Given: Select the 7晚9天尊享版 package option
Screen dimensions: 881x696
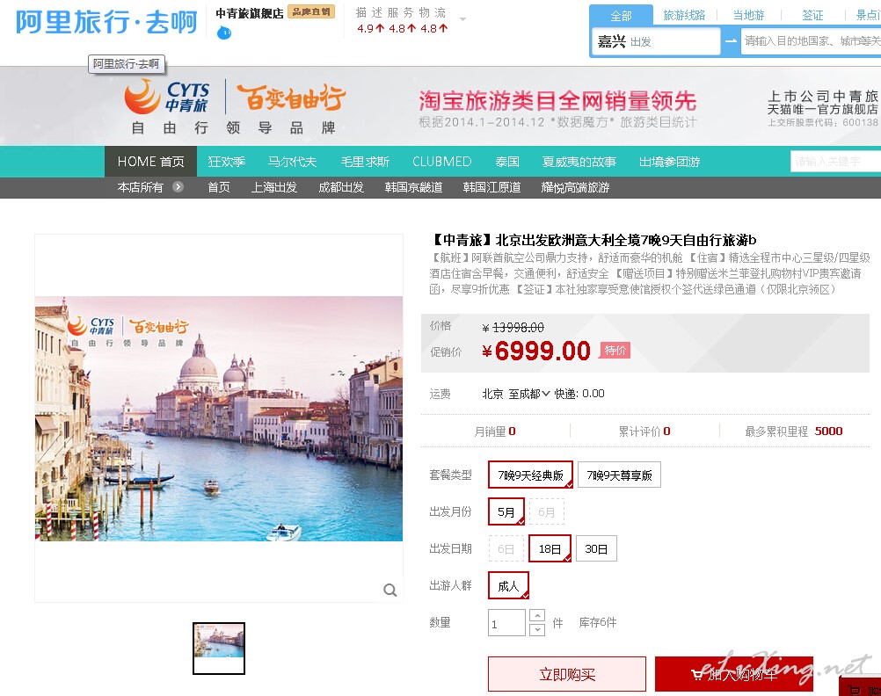Looking at the screenshot, I should coord(619,475).
